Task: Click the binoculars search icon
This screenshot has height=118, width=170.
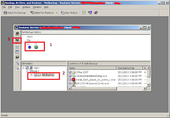Action: click(17, 34)
